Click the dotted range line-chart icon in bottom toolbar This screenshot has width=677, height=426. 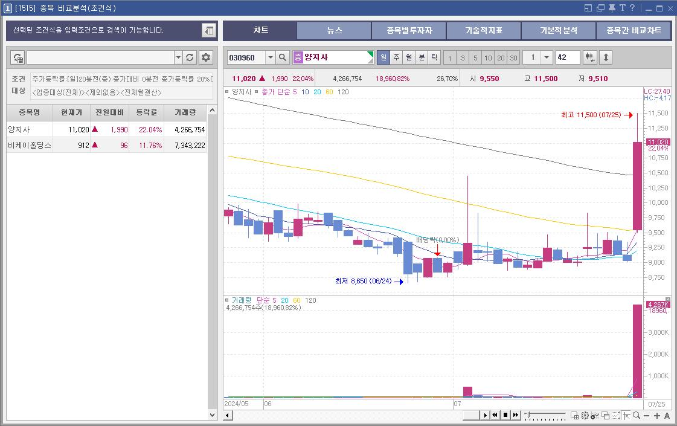click(x=615, y=415)
